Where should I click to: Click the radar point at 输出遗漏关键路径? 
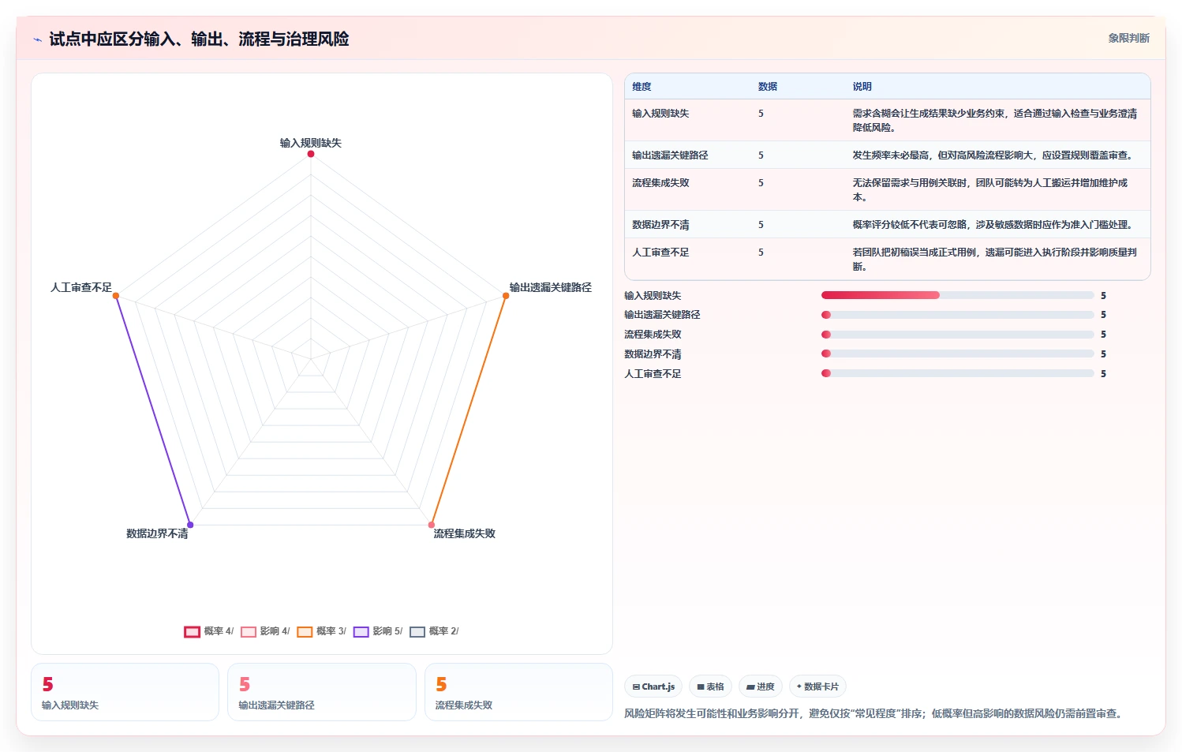(506, 296)
